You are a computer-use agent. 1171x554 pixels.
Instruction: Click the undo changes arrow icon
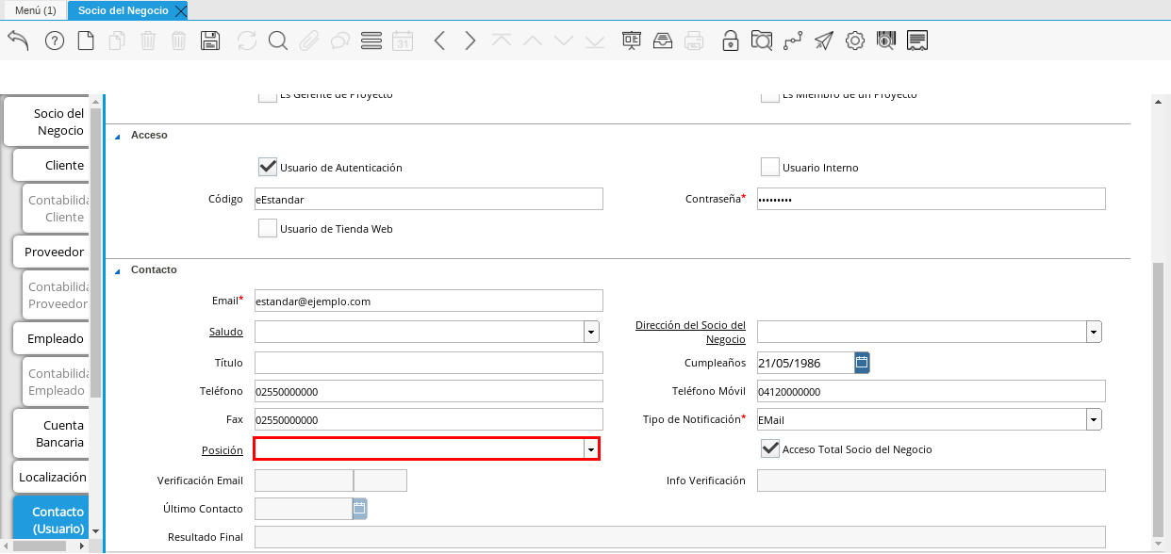[x=18, y=41]
